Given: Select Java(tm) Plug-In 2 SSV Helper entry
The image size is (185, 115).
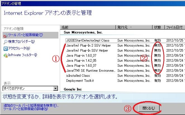Looking at the screenshot, I should pos(88,45).
